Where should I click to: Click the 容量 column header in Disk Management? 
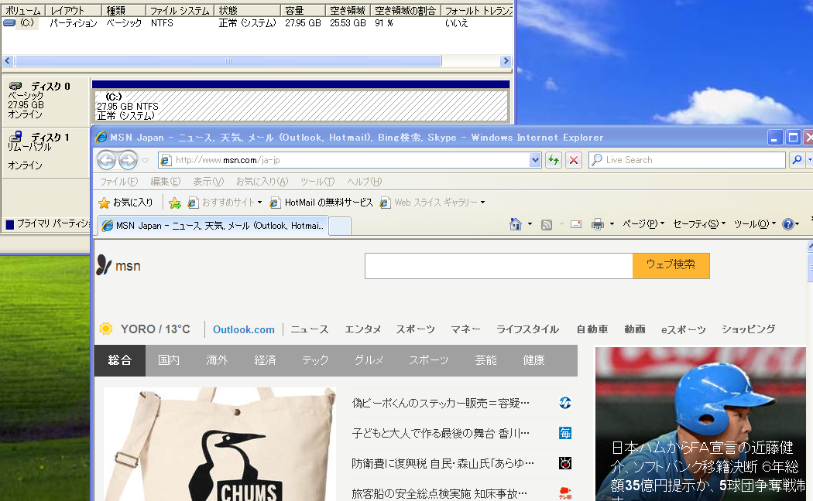pyautogui.click(x=303, y=10)
